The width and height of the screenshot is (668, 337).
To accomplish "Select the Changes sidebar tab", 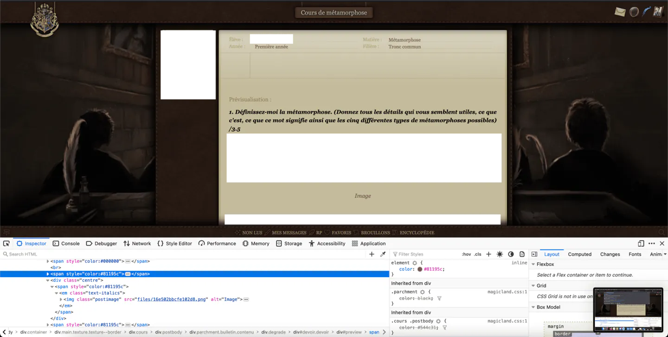I will coord(610,254).
